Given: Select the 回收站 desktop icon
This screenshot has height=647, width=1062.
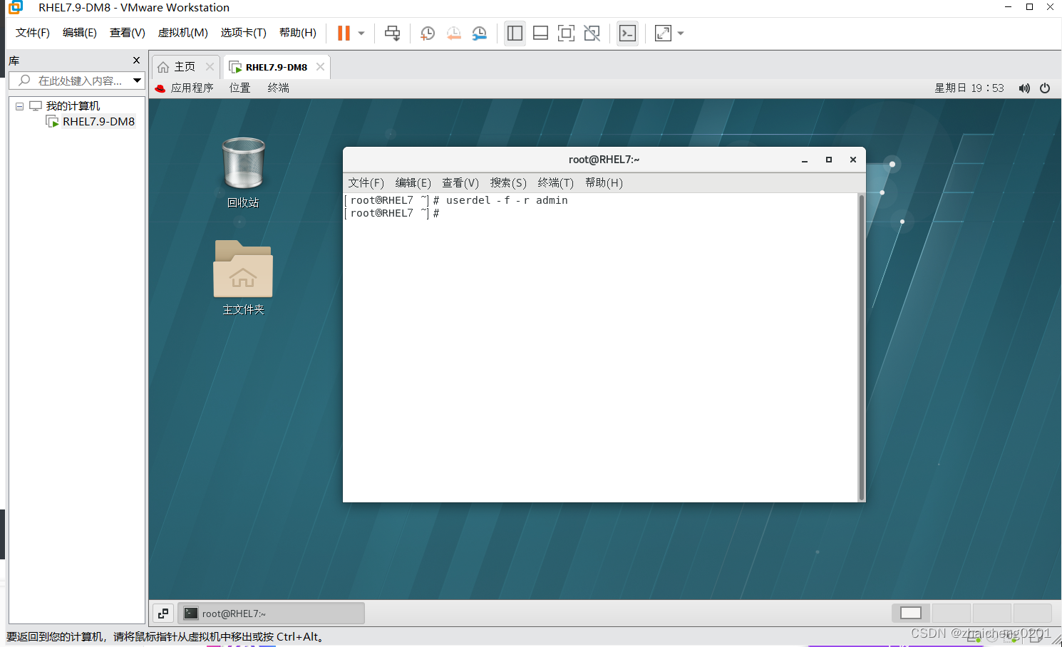Looking at the screenshot, I should coord(243,172).
